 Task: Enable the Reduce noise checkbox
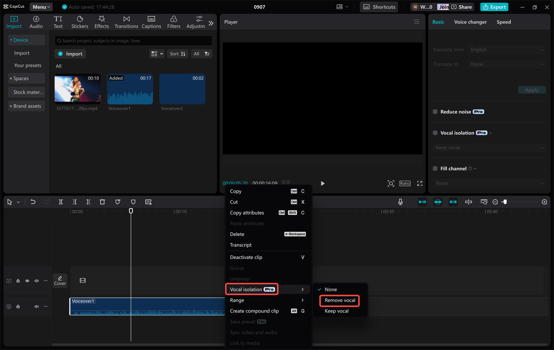435,111
